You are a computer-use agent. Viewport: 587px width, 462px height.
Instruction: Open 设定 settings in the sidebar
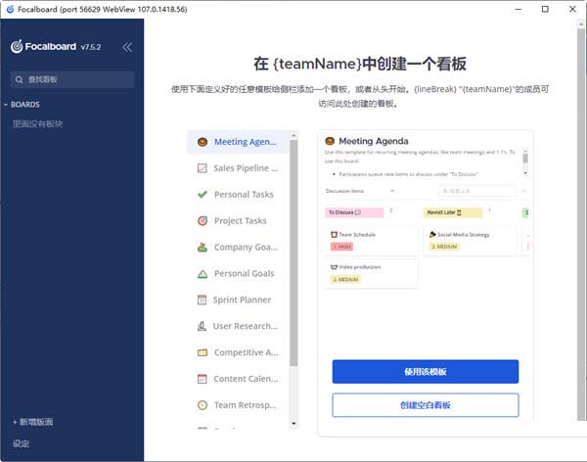click(22, 443)
